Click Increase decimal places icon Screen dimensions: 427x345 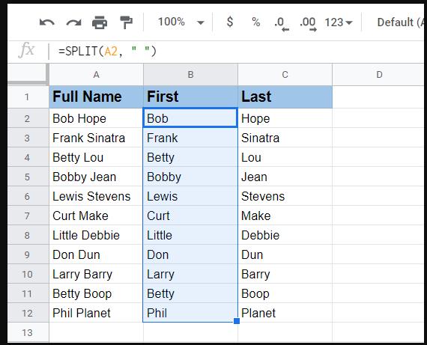click(x=308, y=24)
